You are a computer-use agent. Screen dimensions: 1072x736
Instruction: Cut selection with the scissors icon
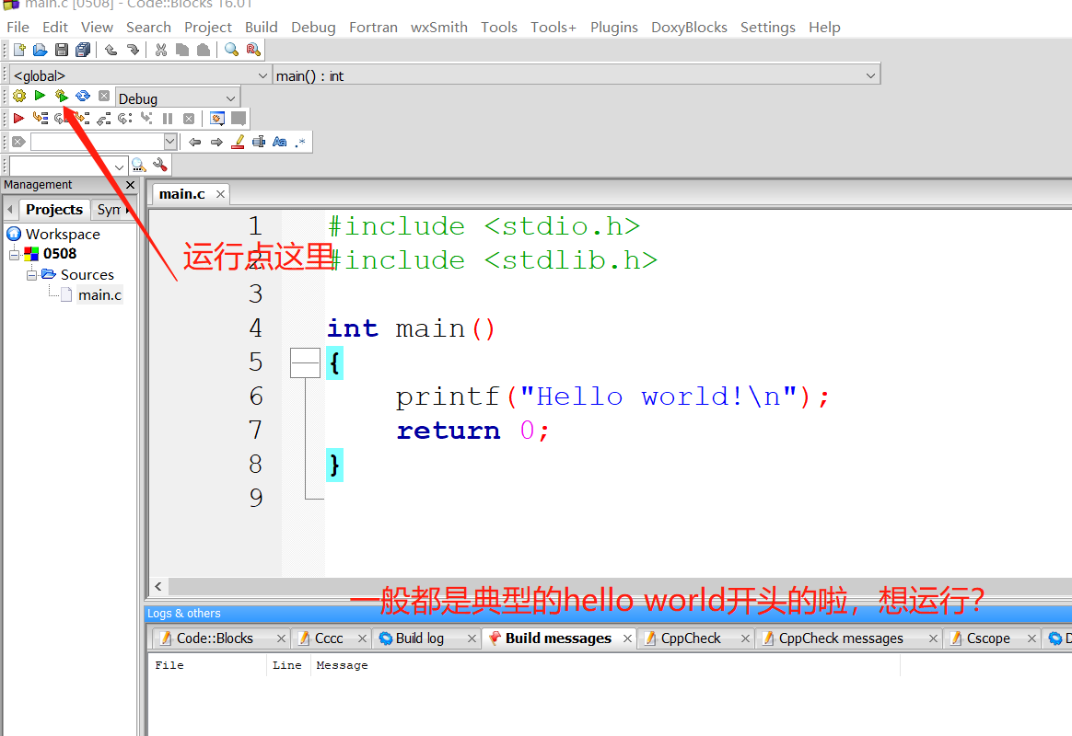click(160, 49)
